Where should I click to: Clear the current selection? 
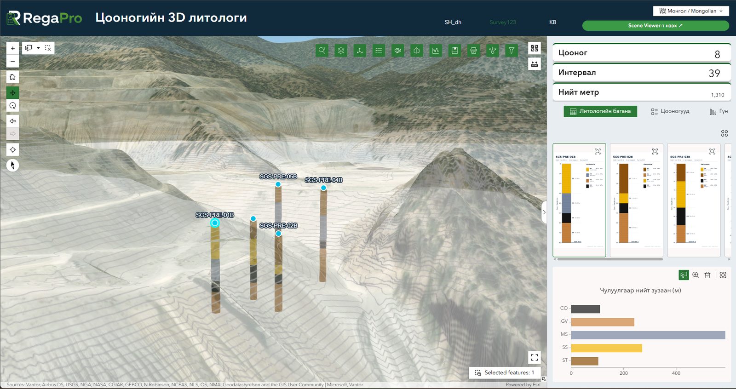[x=48, y=48]
